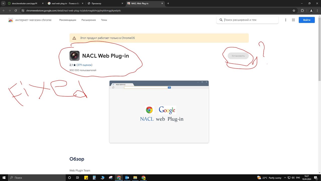Open Sticky Notes from the taskbar
Image resolution: width=321 pixels, height=181 pixels.
tap(86, 177)
